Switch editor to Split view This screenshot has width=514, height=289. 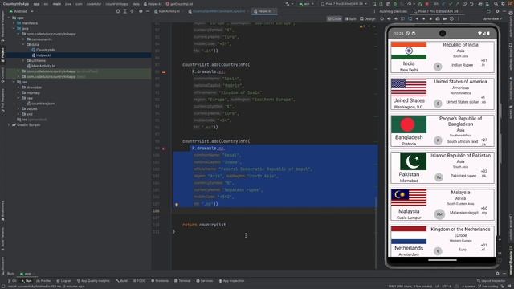tap(350, 19)
